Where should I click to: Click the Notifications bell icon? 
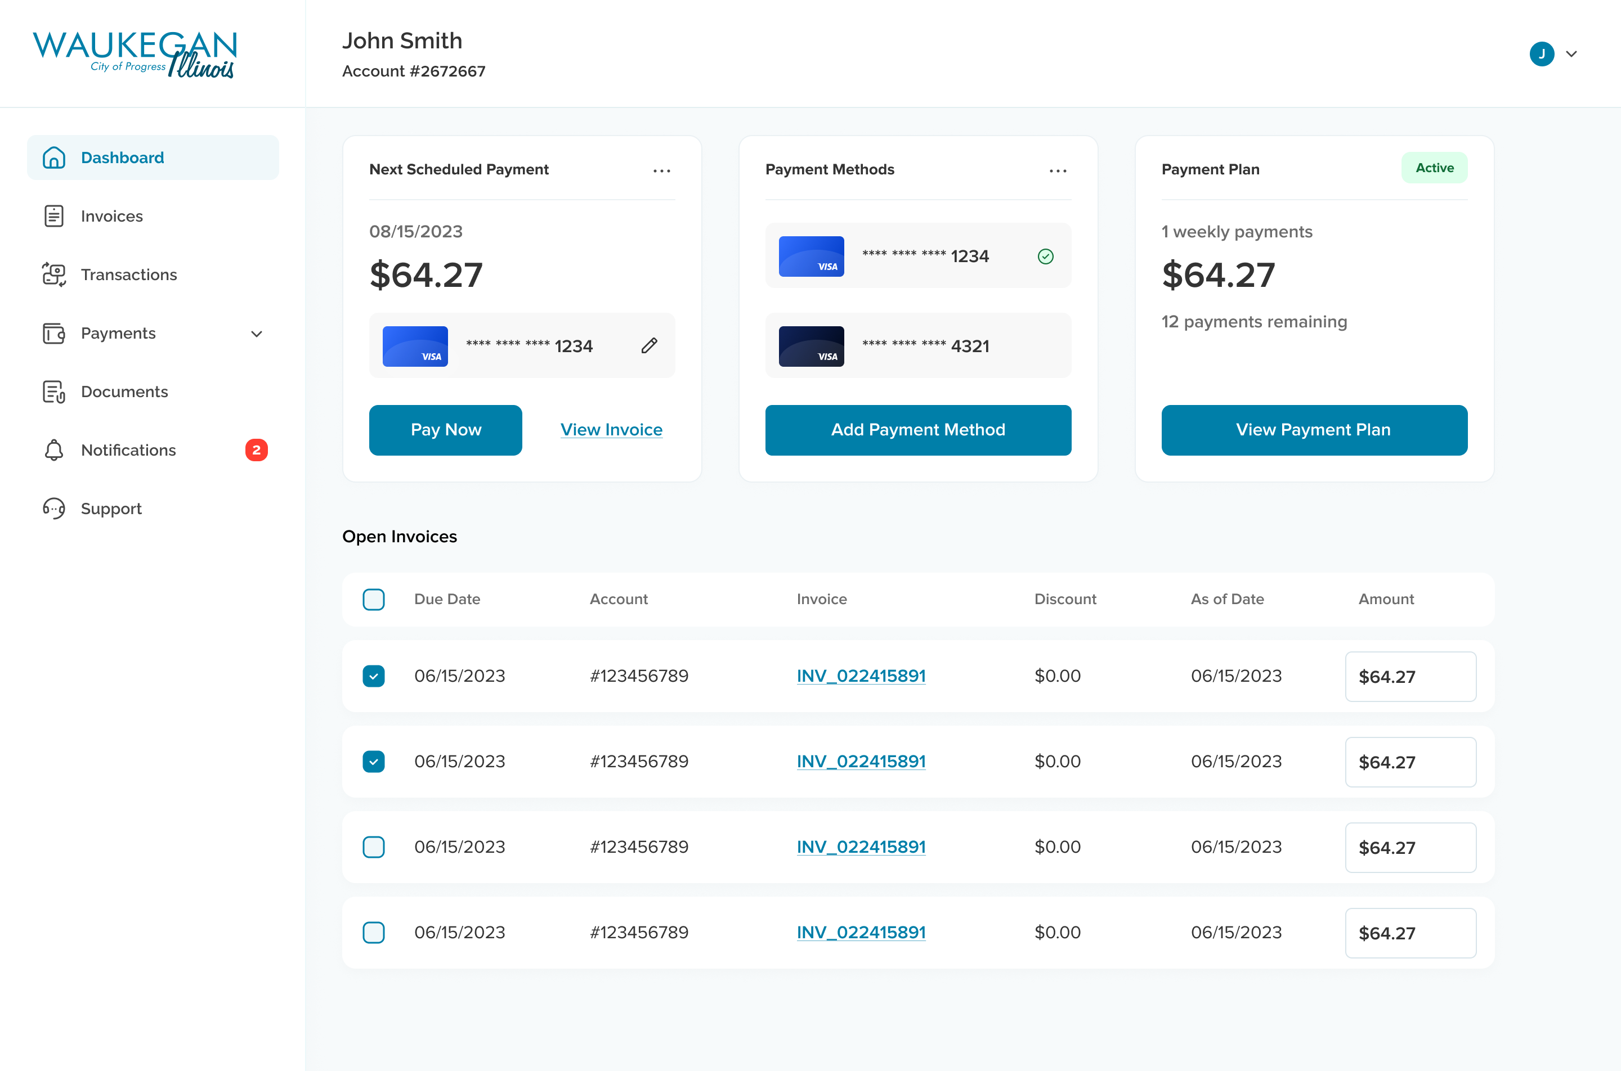(x=54, y=450)
